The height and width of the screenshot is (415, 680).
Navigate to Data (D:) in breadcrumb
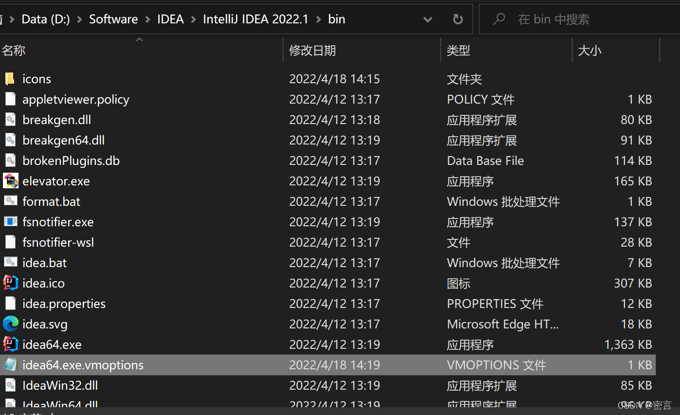pos(46,19)
